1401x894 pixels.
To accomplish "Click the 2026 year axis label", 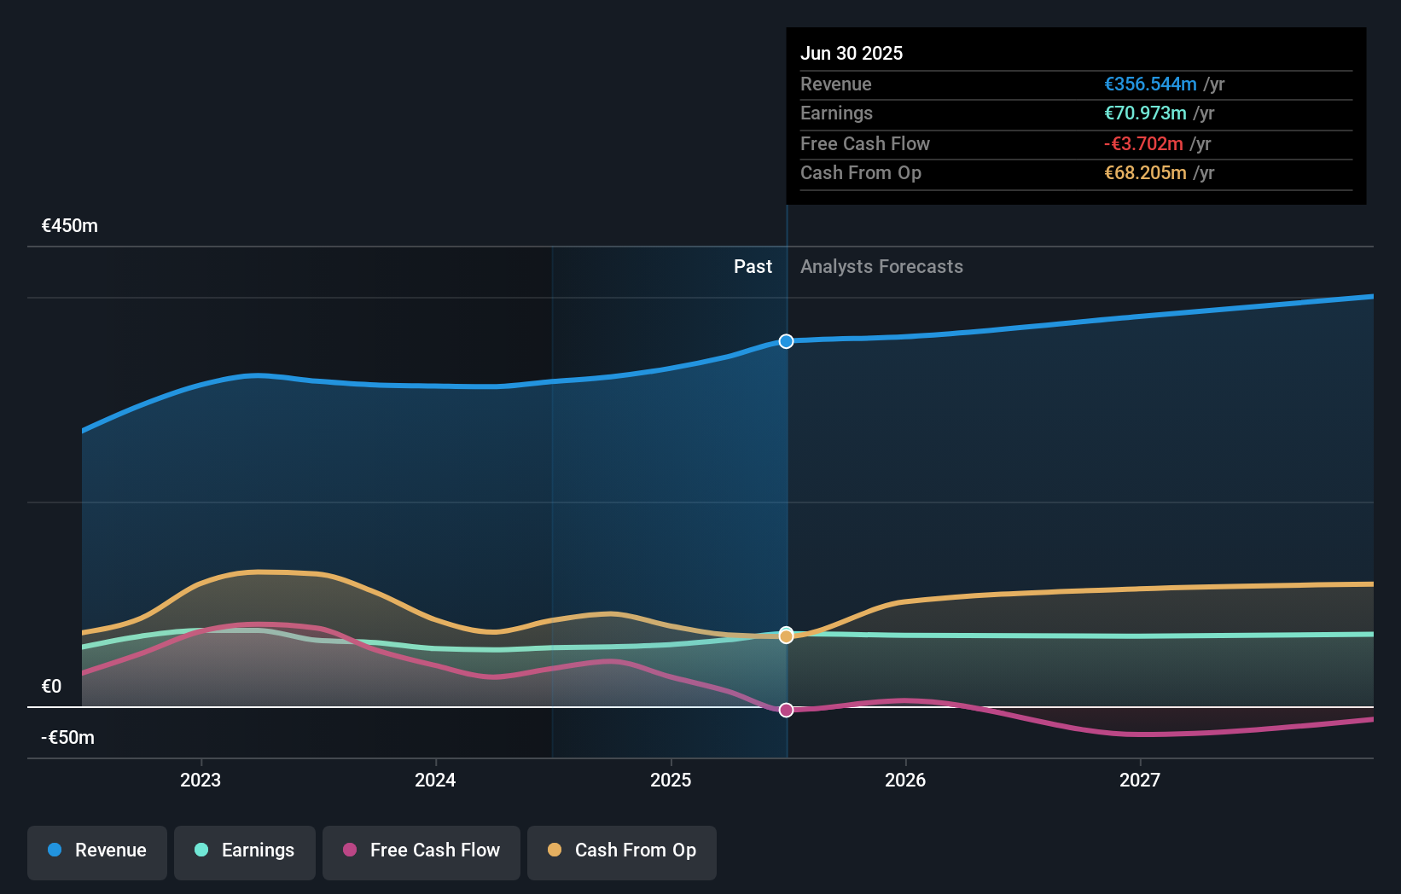I will (x=906, y=779).
